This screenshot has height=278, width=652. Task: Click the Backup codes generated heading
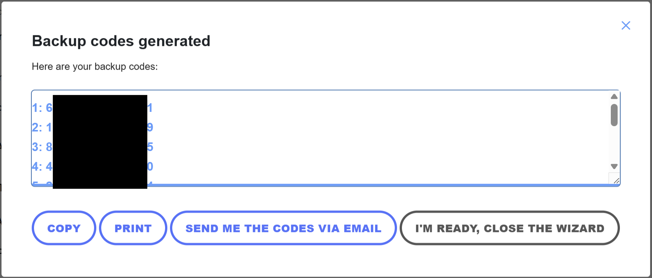tap(121, 41)
